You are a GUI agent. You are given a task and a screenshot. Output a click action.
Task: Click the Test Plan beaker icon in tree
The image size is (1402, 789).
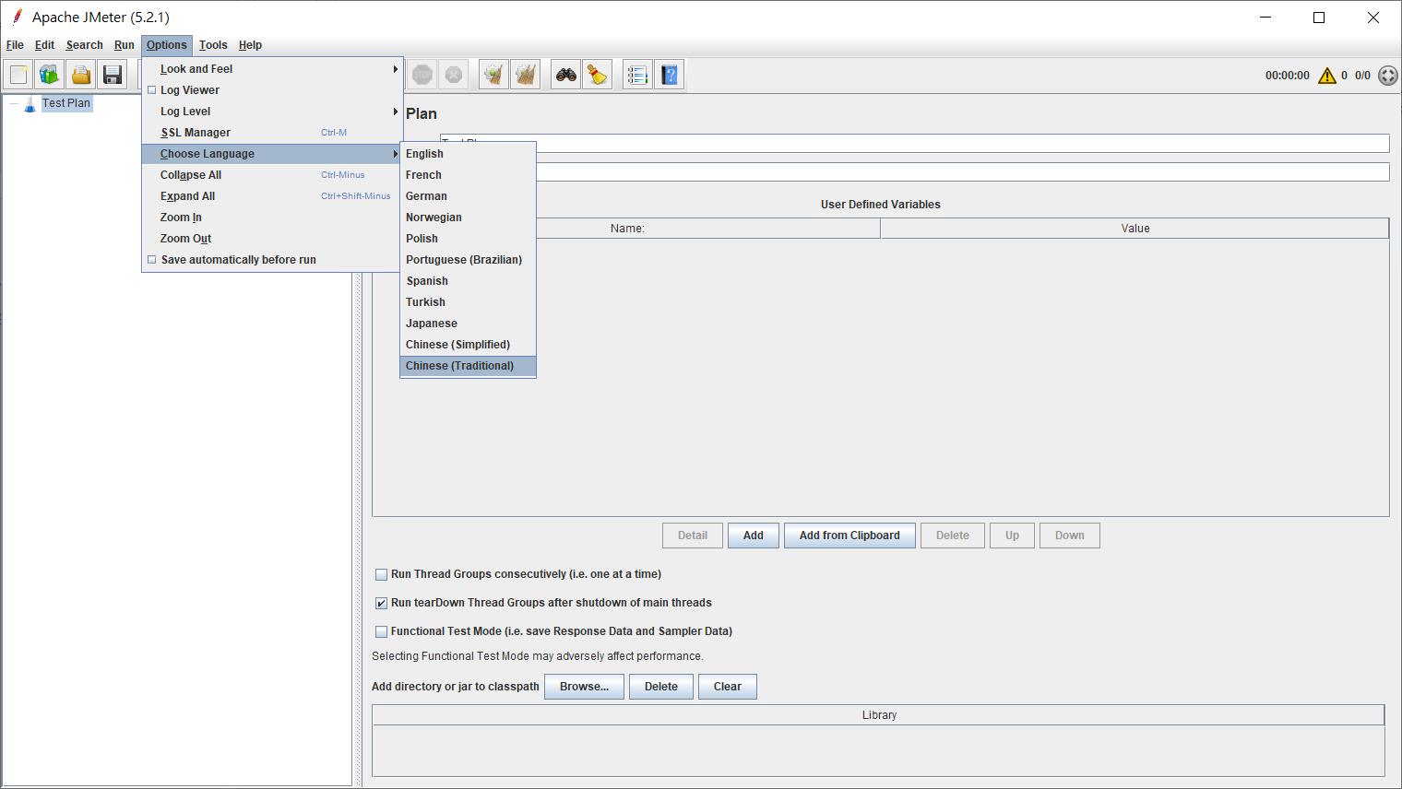[x=30, y=103]
